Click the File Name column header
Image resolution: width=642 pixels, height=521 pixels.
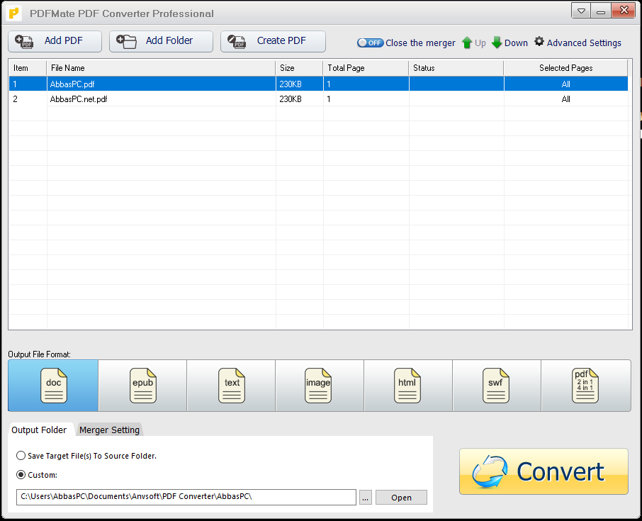click(161, 68)
